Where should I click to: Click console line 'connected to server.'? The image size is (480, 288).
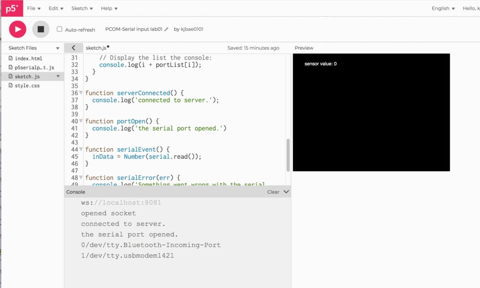click(x=123, y=224)
